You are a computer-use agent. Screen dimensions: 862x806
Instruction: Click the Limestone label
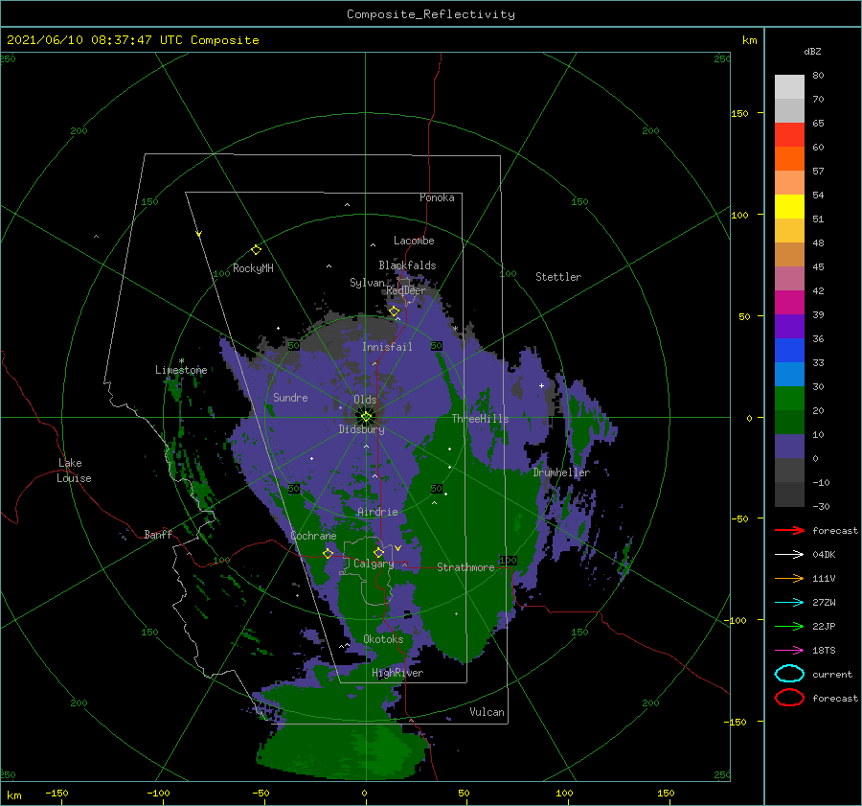pos(181,370)
